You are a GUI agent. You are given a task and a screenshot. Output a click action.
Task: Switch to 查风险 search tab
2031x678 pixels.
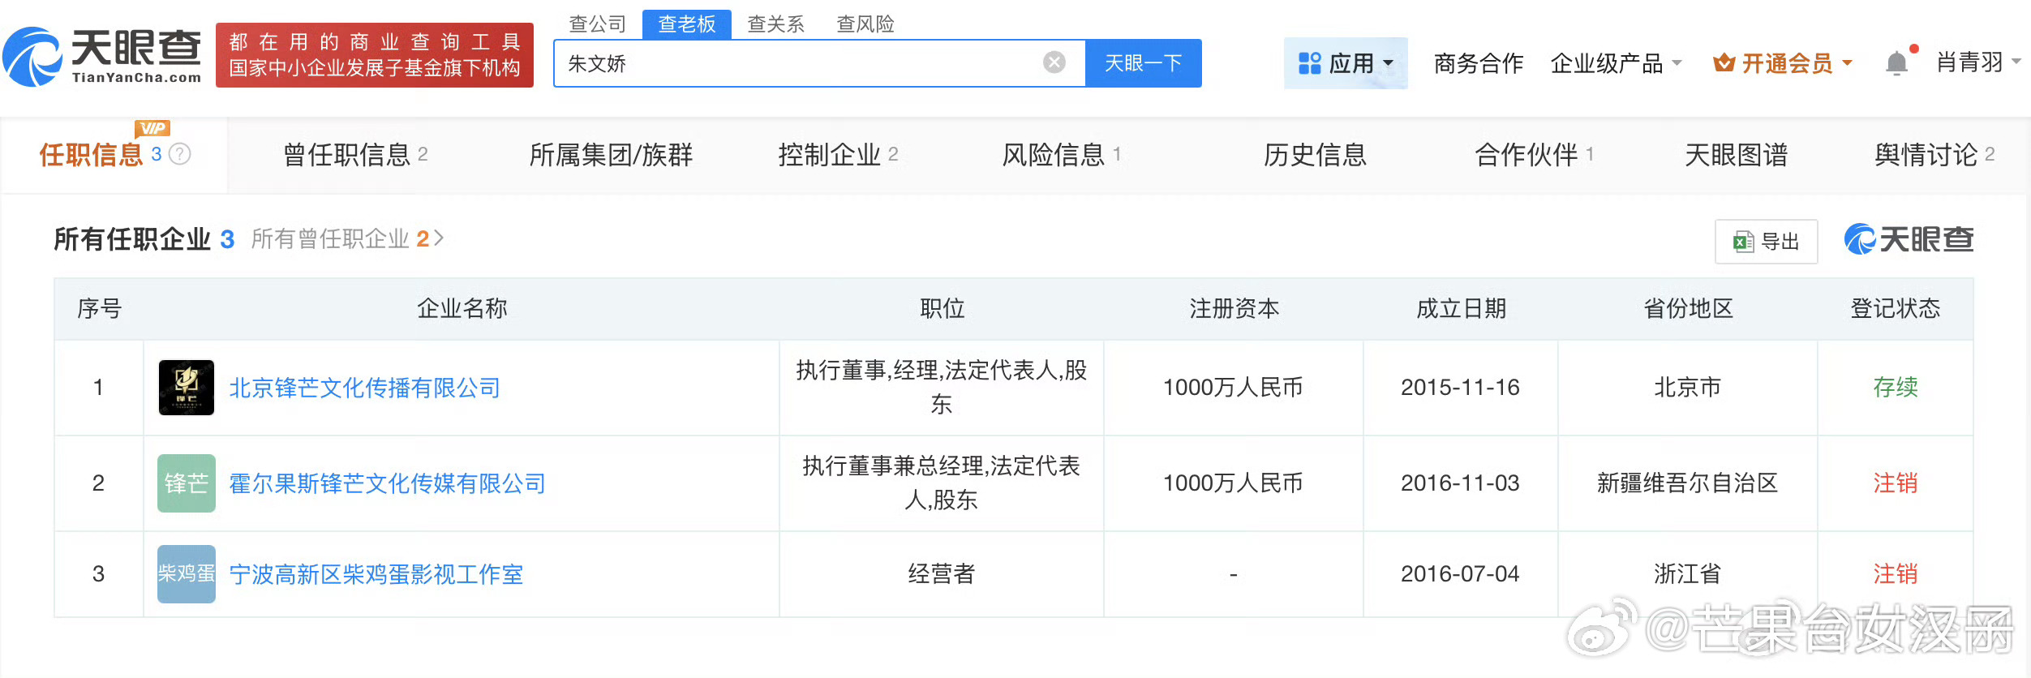[x=865, y=24]
